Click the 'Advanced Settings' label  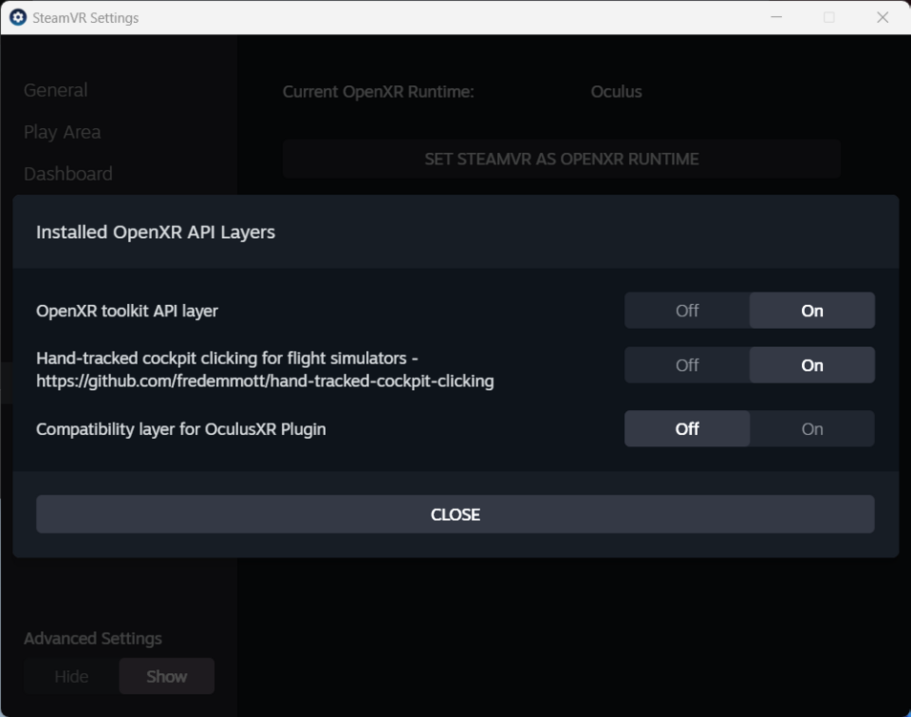tap(93, 639)
